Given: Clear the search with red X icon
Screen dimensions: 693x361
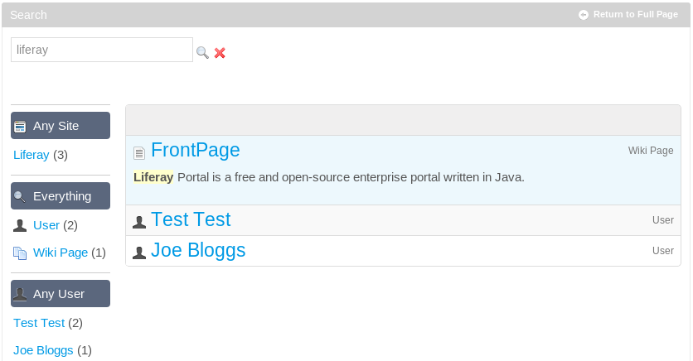Looking at the screenshot, I should 220,53.
